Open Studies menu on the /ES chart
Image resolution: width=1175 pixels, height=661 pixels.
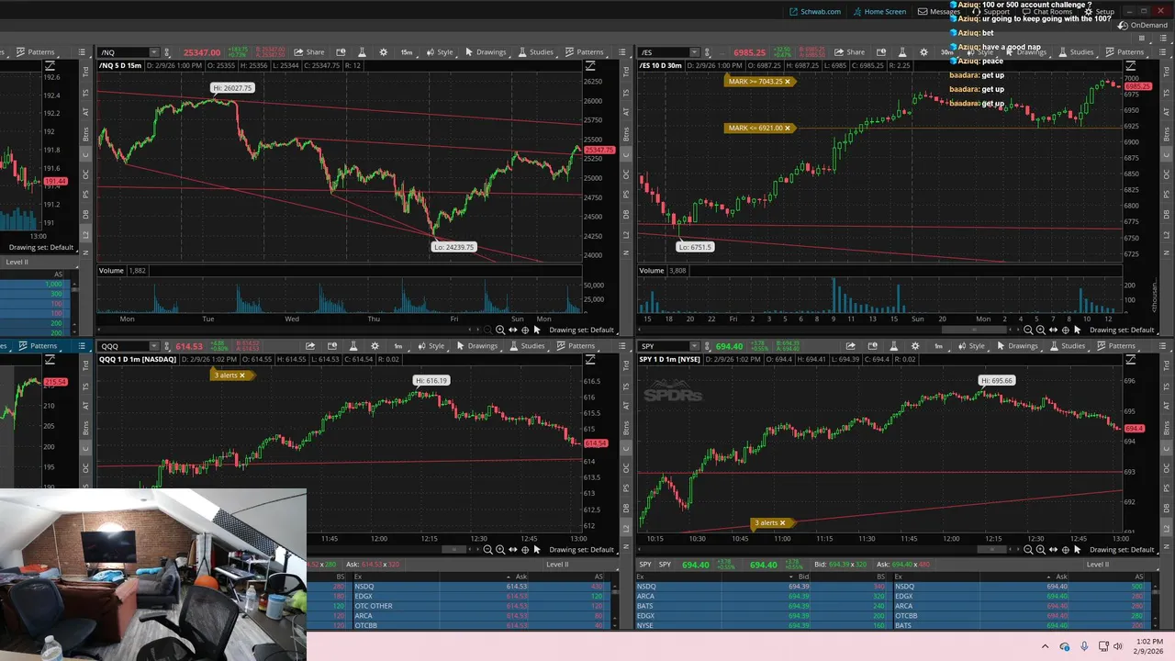[x=1076, y=52]
